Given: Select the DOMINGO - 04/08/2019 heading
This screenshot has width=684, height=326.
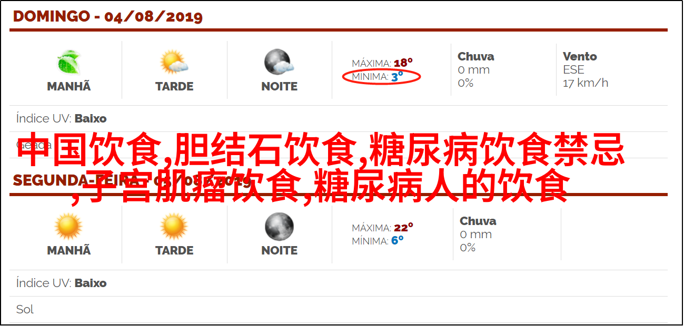Looking at the screenshot, I should tap(108, 16).
